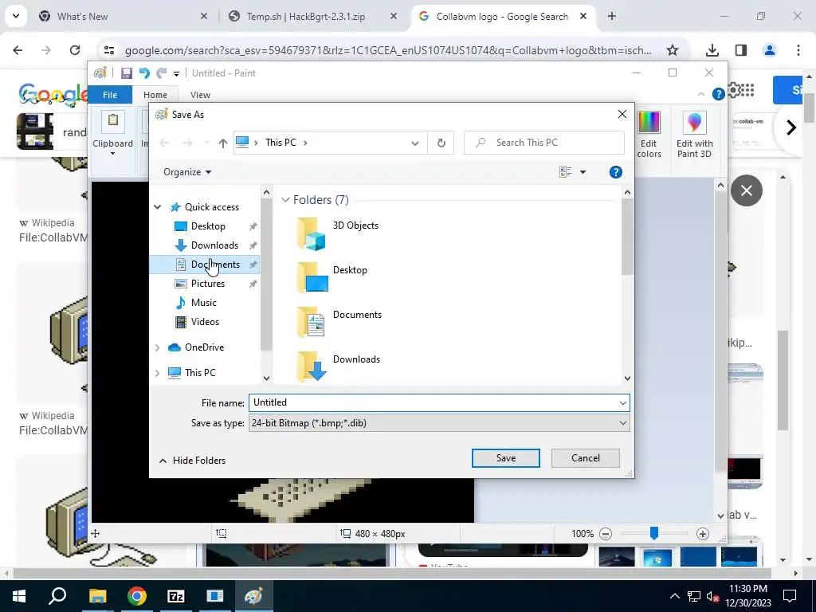816x612 pixels.
Task: Click the Save button
Action: [x=505, y=458]
